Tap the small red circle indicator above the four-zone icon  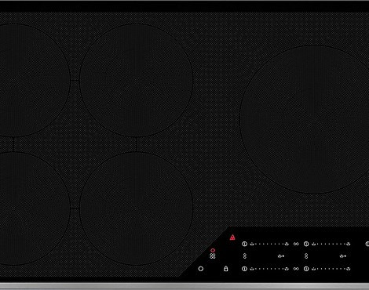point(213,250)
